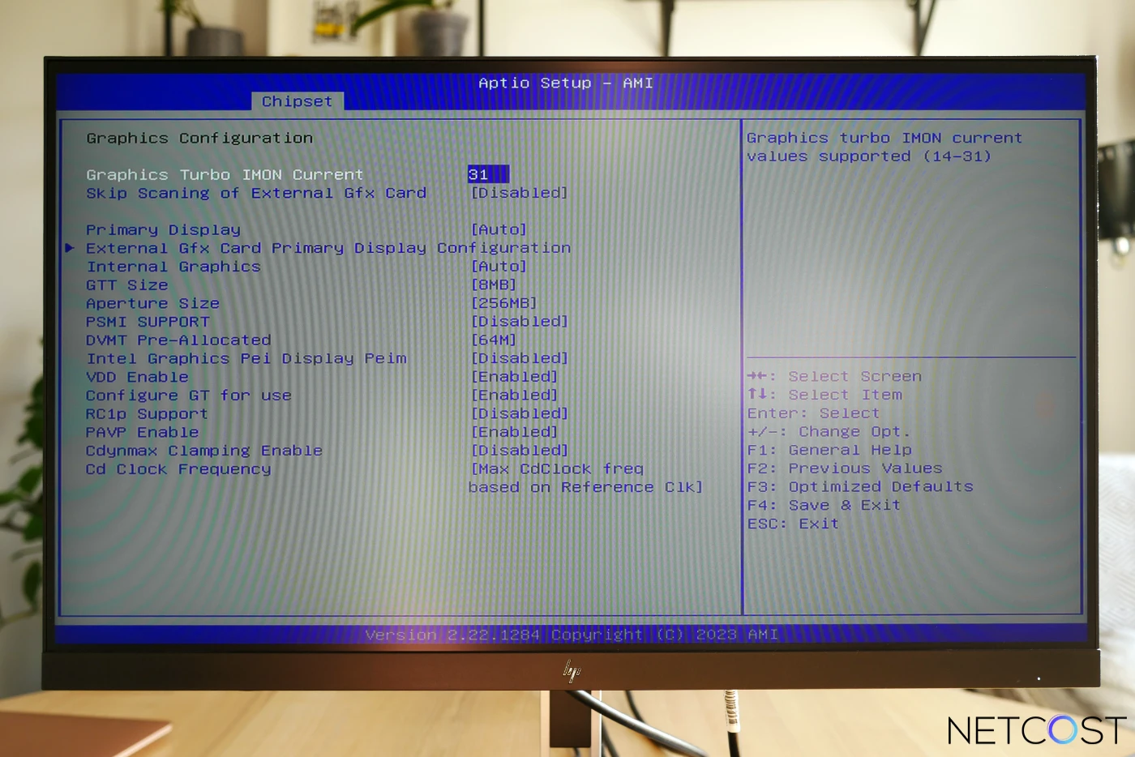Open the GTT Size [8MB] option list
The image size is (1135, 757).
click(493, 285)
